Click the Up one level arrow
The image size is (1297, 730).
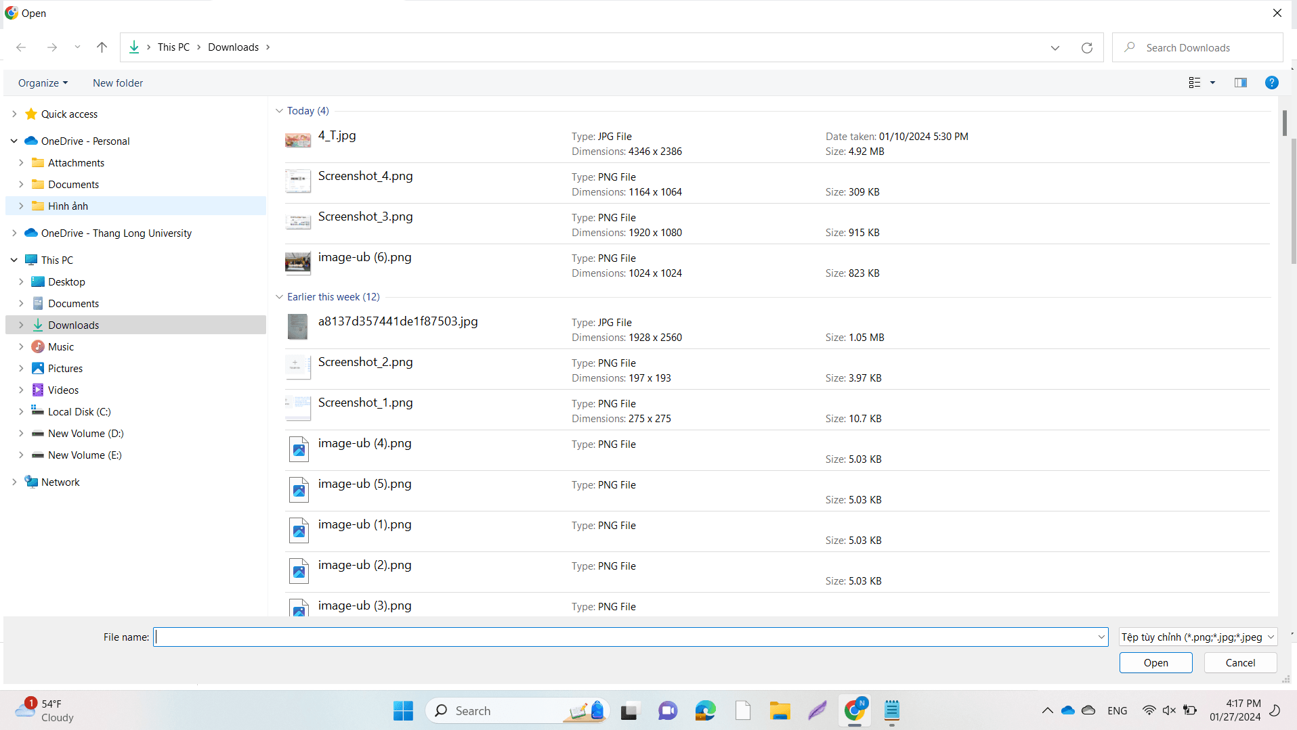[102, 47]
